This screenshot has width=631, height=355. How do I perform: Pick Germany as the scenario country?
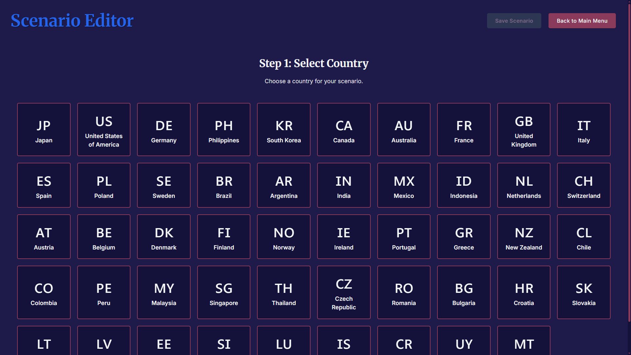164,130
